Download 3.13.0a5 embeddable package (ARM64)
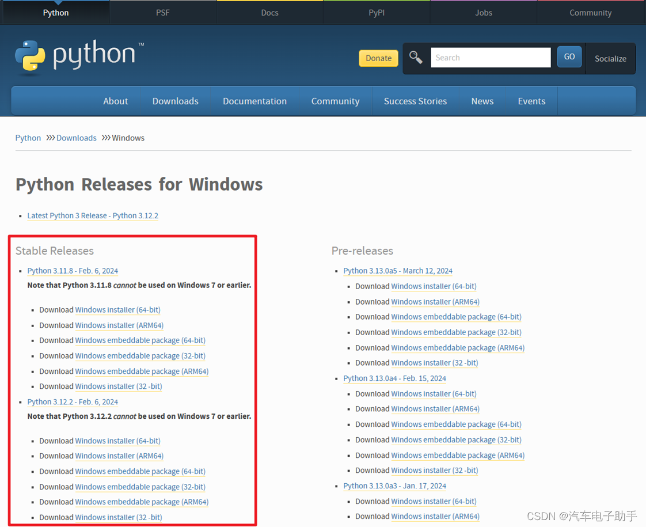This screenshot has height=527, width=646. (458, 348)
